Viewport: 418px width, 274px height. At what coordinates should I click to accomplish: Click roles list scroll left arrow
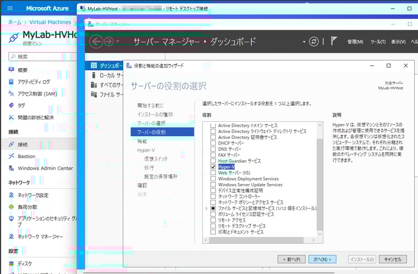pyautogui.click(x=206, y=240)
